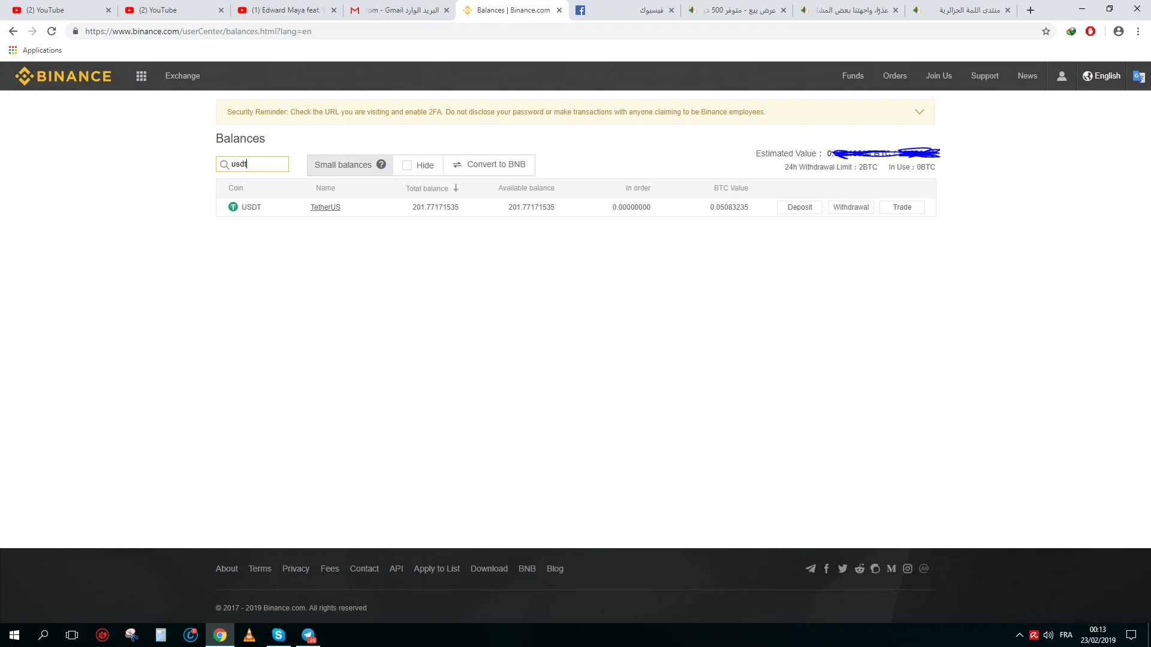1151x647 pixels.
Task: Expand the Security Reminder banner chevron
Action: click(919, 112)
